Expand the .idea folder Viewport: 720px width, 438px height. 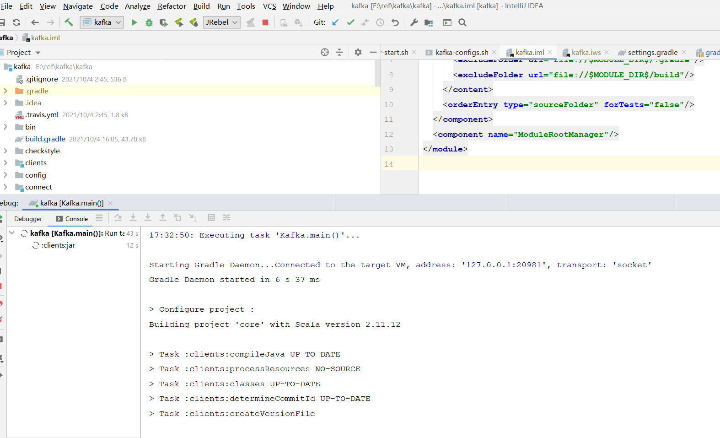5,103
